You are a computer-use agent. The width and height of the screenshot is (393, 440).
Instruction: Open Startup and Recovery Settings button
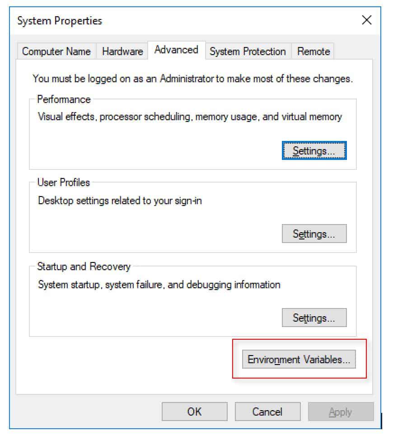314,318
